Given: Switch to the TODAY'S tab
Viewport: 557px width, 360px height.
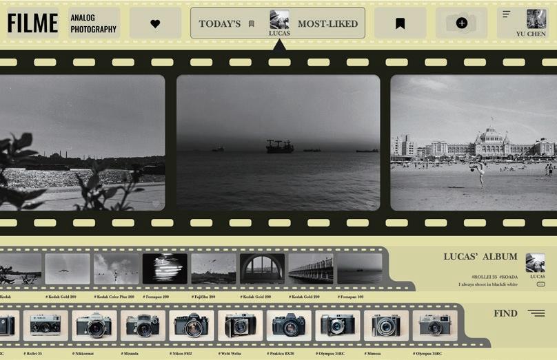Looking at the screenshot, I should pyautogui.click(x=219, y=24).
